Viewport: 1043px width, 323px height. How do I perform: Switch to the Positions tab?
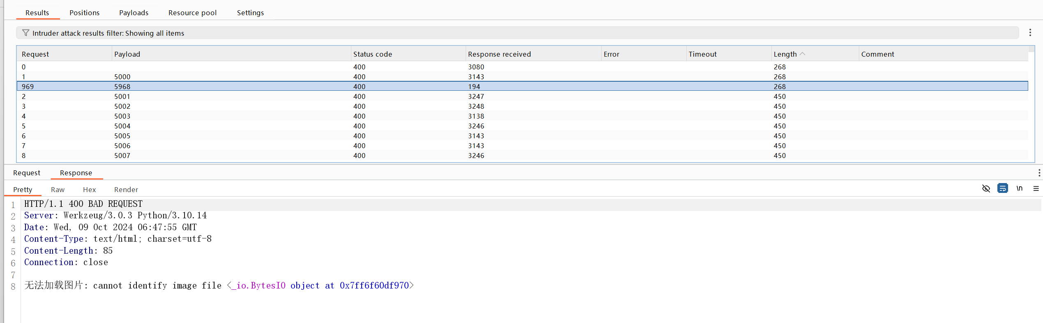tap(84, 13)
